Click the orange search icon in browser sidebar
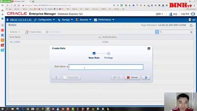The height and width of the screenshot is (111, 197). click(2, 40)
